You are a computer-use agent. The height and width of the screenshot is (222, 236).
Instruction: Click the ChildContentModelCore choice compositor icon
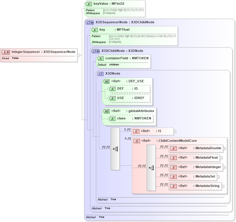click(x=151, y=168)
